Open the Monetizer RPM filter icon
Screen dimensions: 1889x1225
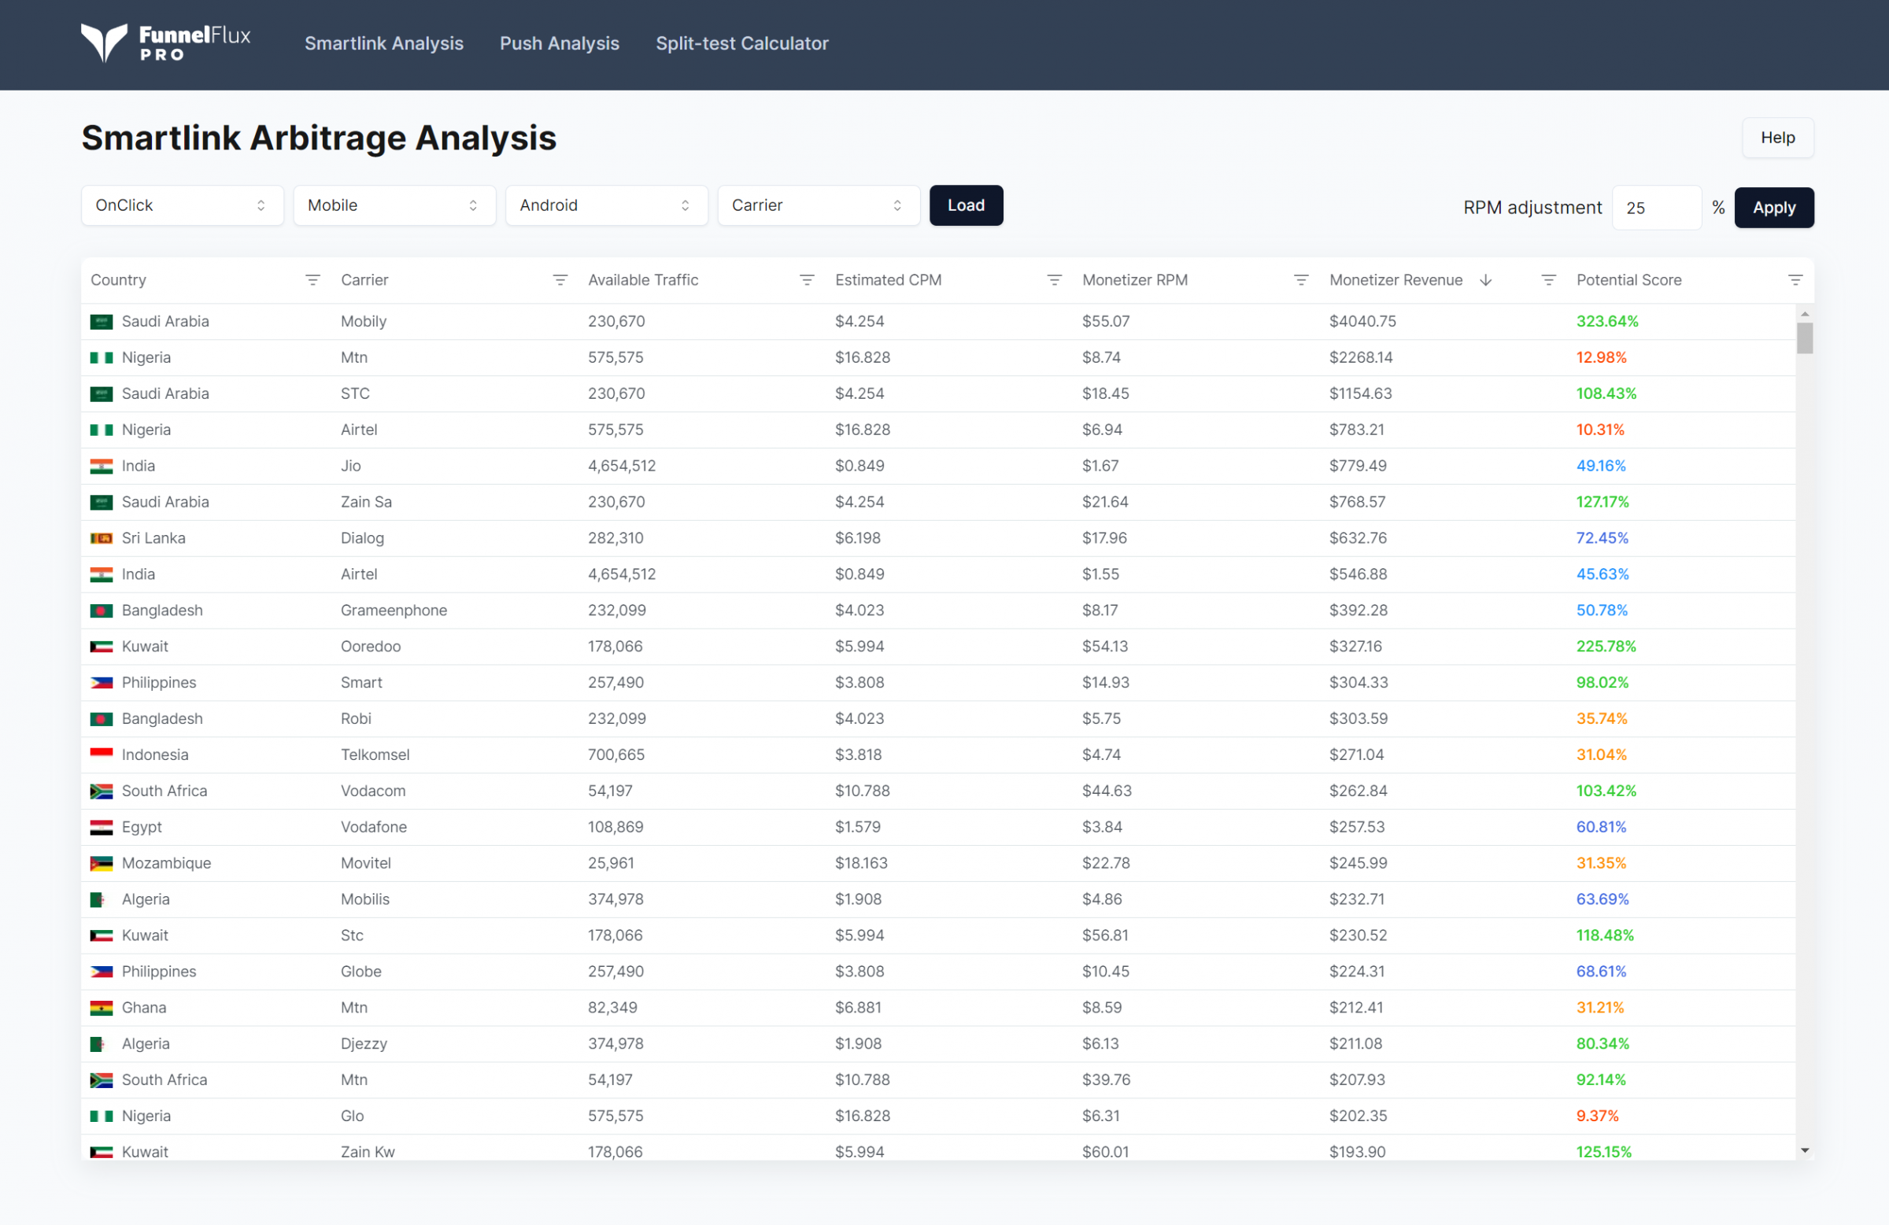coord(1301,280)
